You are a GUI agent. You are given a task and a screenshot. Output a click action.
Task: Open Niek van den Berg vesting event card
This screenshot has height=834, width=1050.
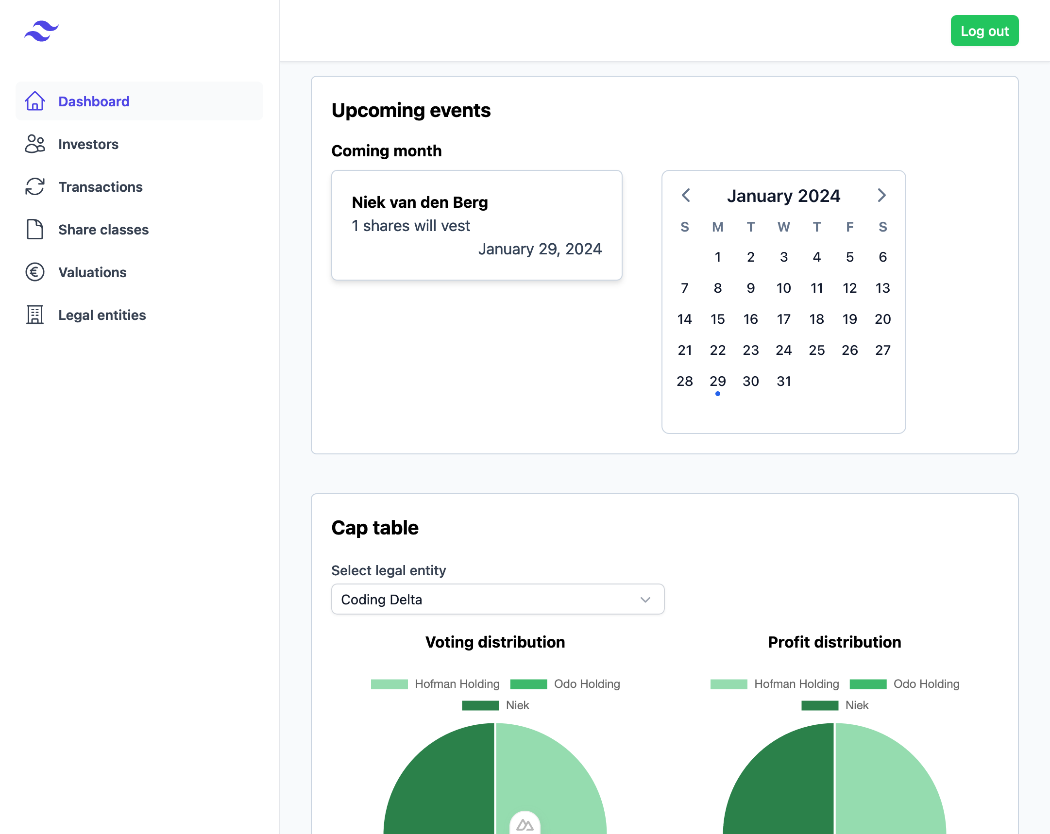tap(476, 225)
